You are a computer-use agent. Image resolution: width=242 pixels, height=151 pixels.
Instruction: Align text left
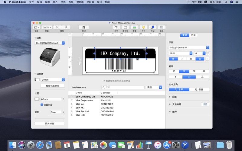174,71
